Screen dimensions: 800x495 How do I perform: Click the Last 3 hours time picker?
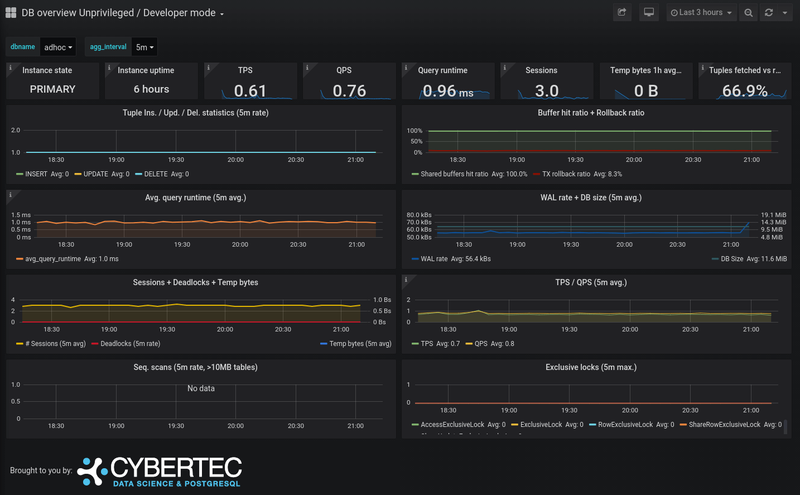coord(701,12)
